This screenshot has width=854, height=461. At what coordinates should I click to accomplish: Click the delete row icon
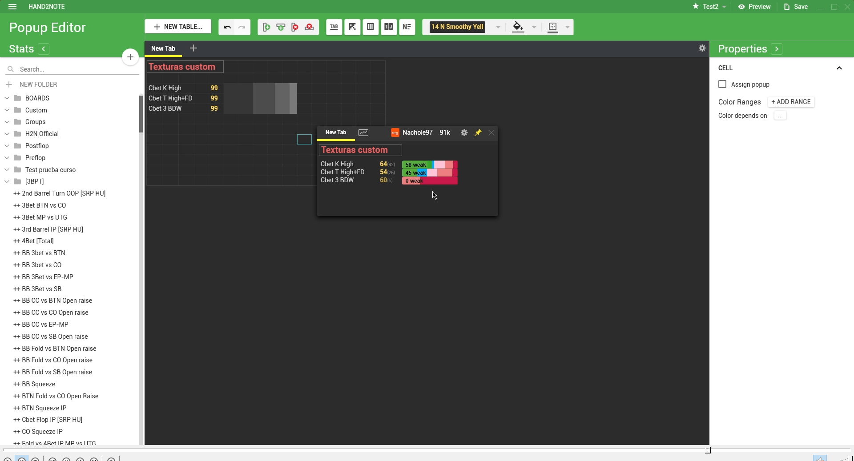pyautogui.click(x=309, y=27)
